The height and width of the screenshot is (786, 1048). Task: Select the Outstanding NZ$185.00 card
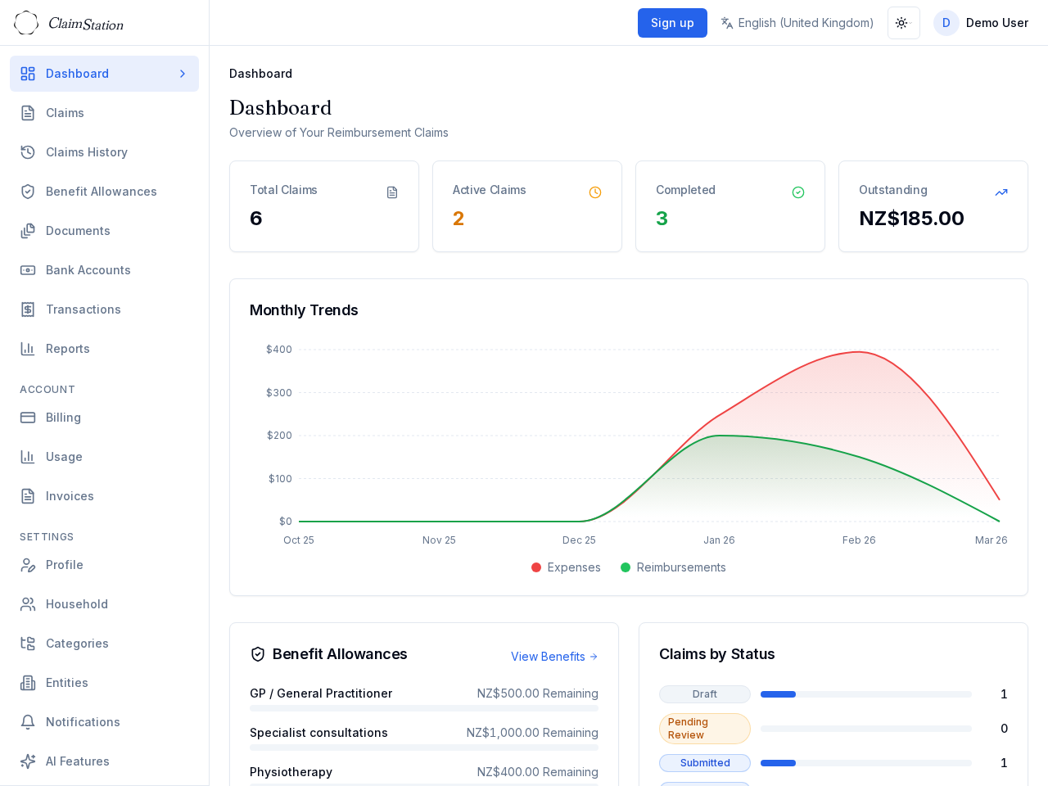tap(933, 206)
